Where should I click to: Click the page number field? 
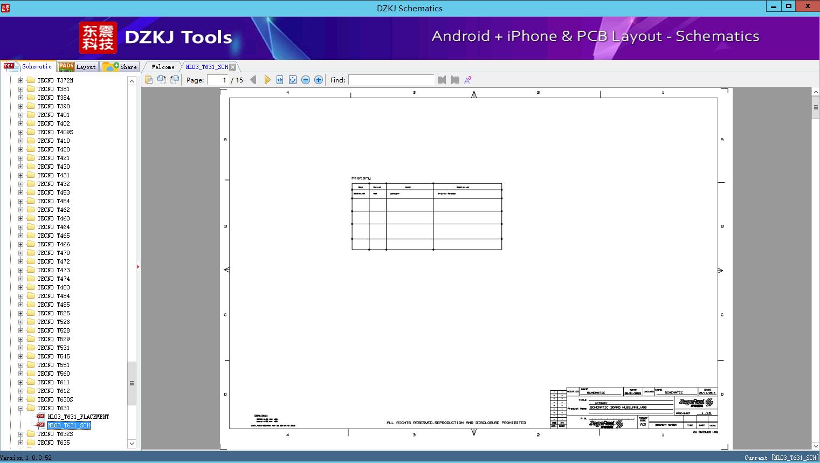point(218,80)
